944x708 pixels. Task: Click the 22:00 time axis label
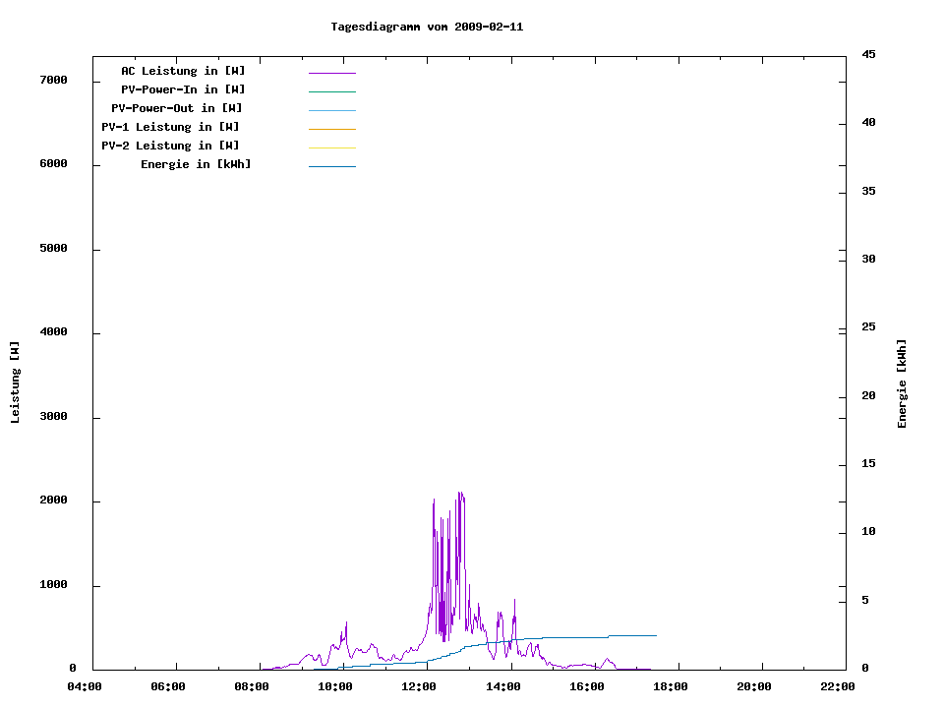(x=837, y=686)
